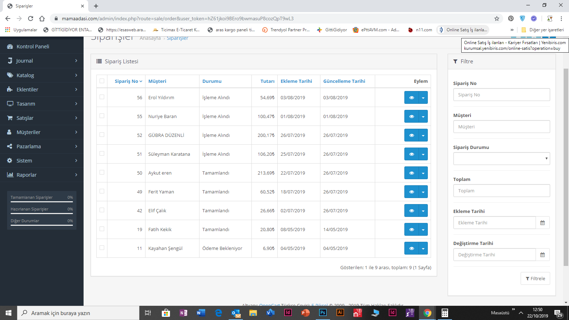Click the Diğer Durumlar progress bar

[42, 225]
